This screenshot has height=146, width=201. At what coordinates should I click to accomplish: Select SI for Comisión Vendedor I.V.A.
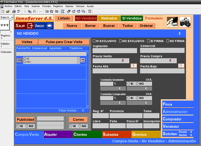(128, 84)
